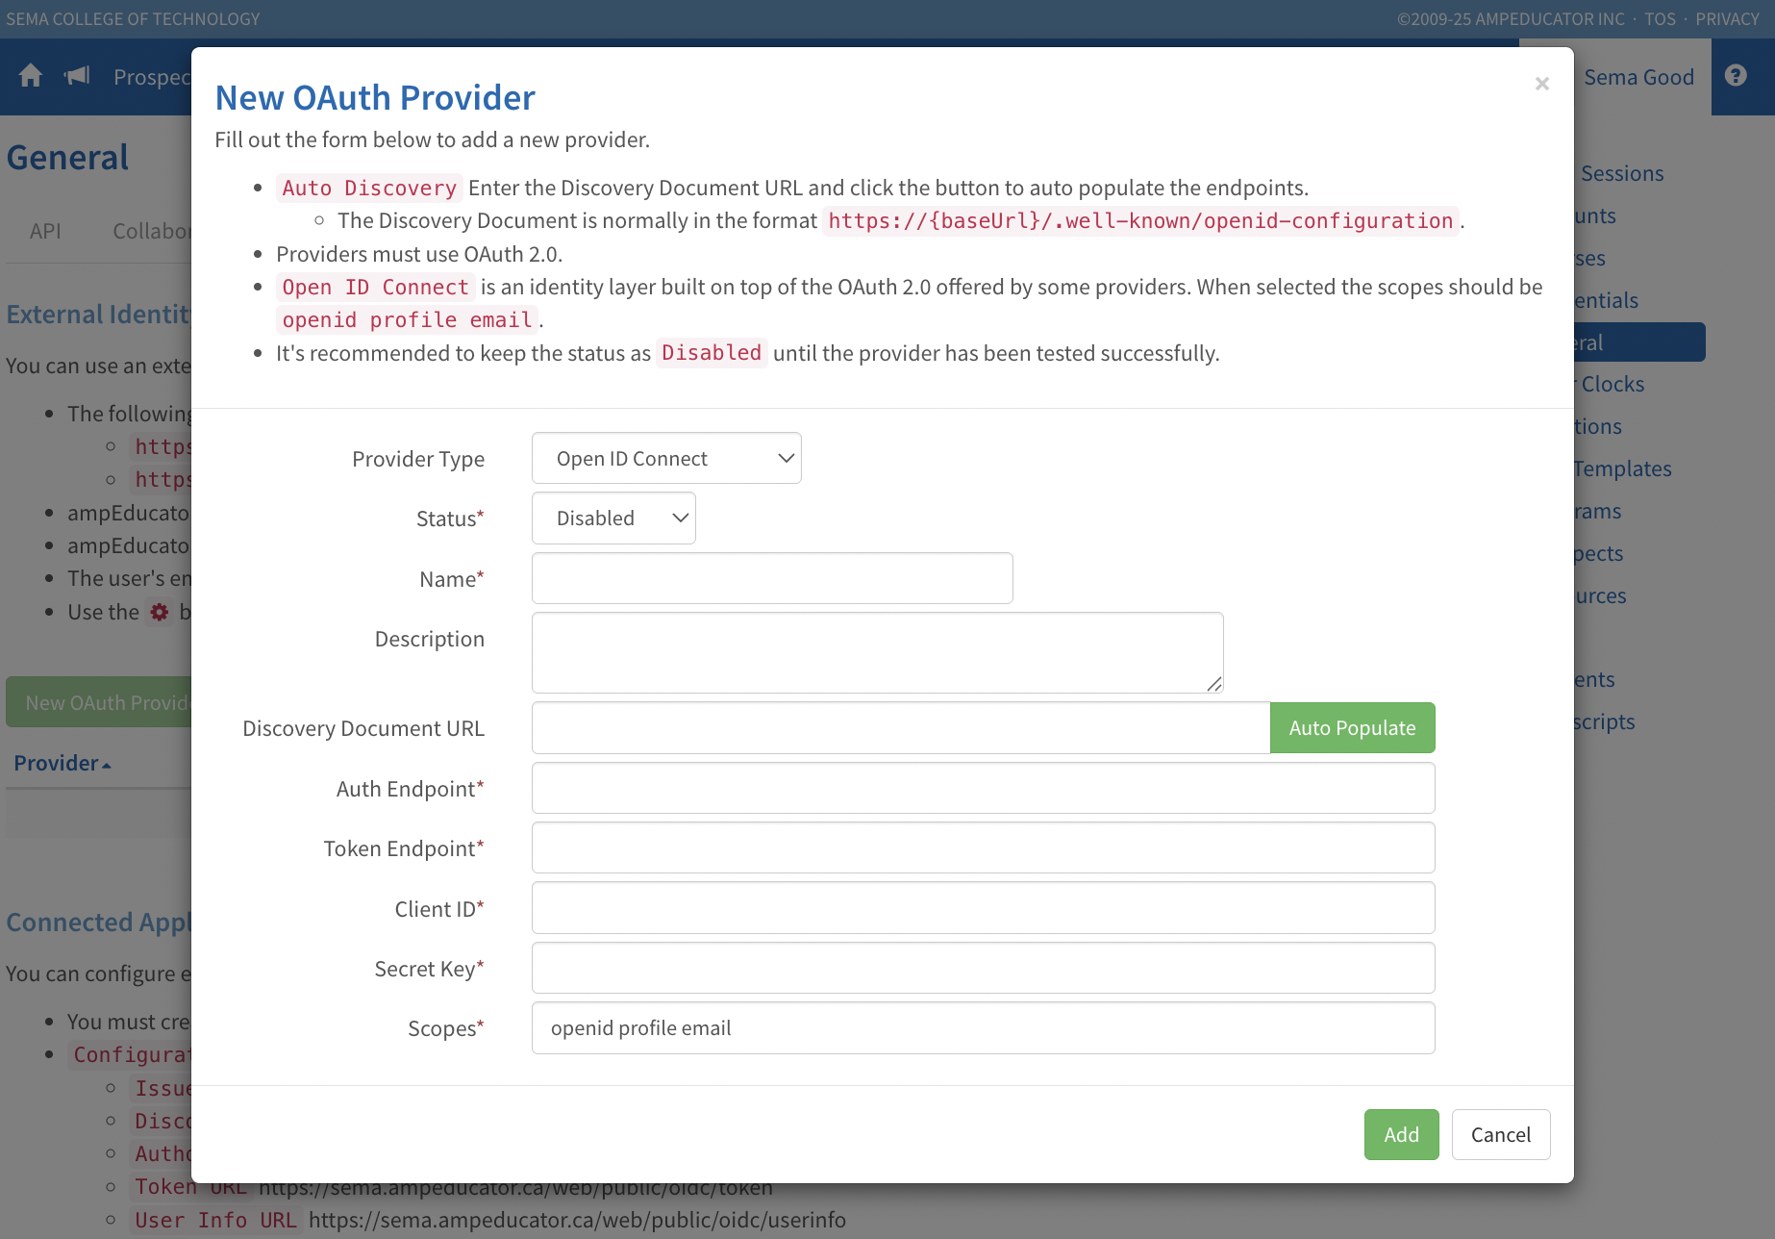Viewport: 1775px width, 1239px height.
Task: Click into the Description text area
Action: pos(877,652)
